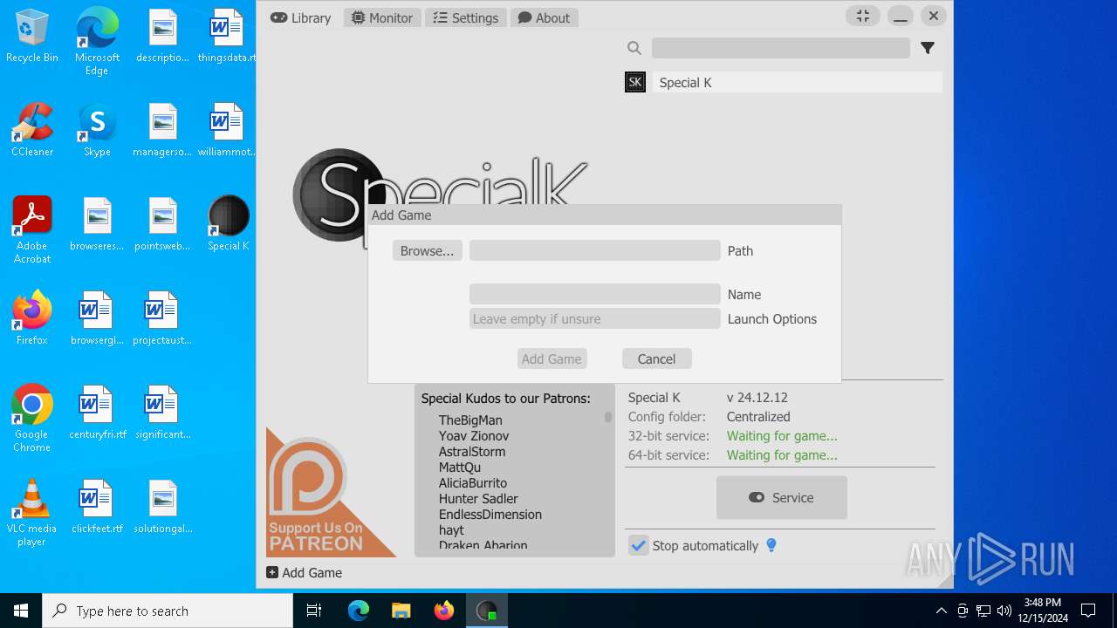Click the version v 24.12.12 text
This screenshot has height=628, width=1117.
tap(757, 398)
